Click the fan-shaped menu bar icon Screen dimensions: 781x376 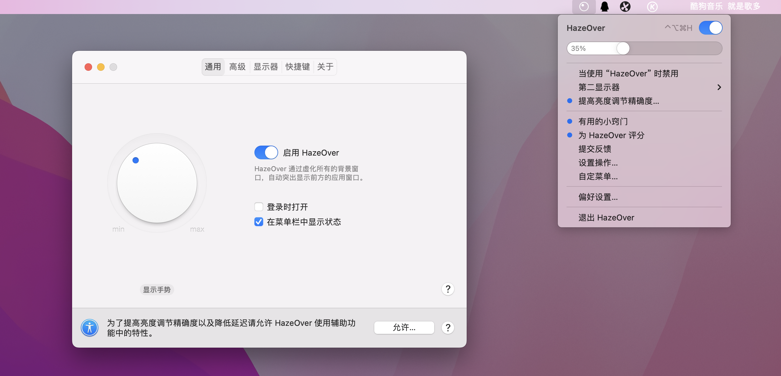pos(625,7)
